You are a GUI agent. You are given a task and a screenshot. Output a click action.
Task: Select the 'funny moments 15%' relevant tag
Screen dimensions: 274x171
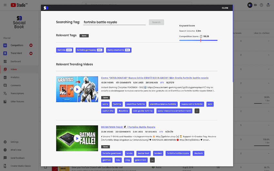(119, 50)
